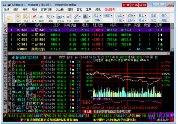178x124 pixels.
Task: Open the 综合排名 sidebar tab
Action: 5,84
